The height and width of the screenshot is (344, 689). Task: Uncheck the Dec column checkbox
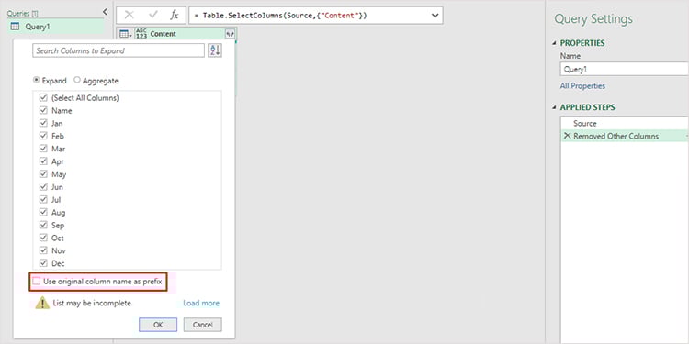[x=43, y=263]
